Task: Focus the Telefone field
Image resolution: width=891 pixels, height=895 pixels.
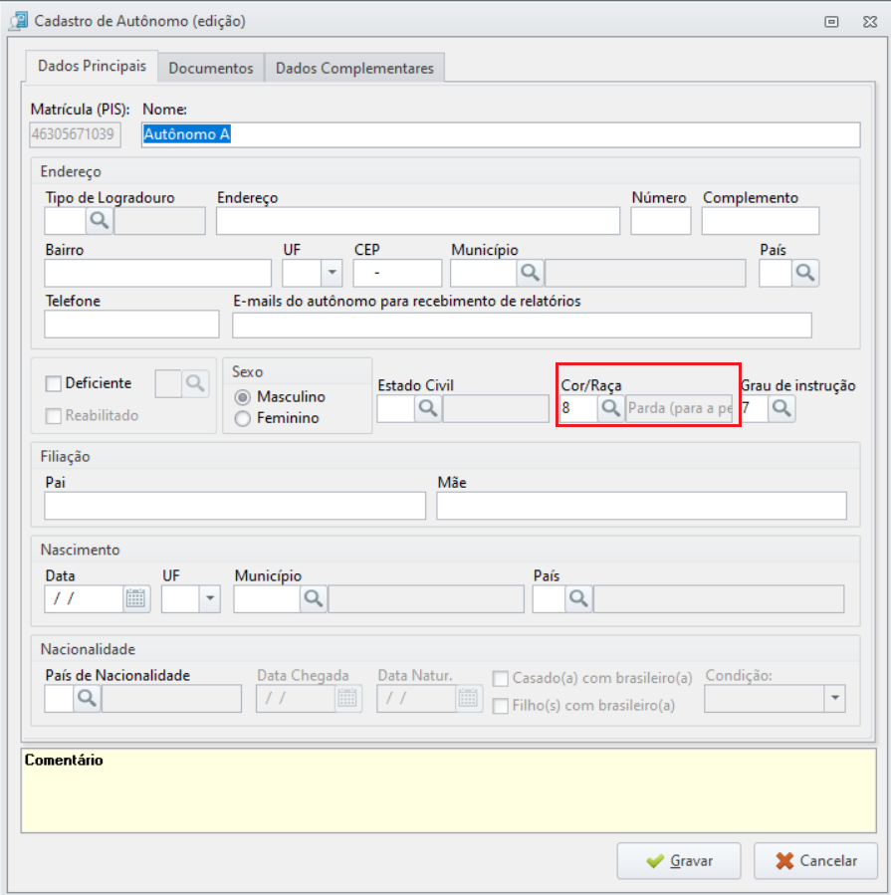Action: 131,325
